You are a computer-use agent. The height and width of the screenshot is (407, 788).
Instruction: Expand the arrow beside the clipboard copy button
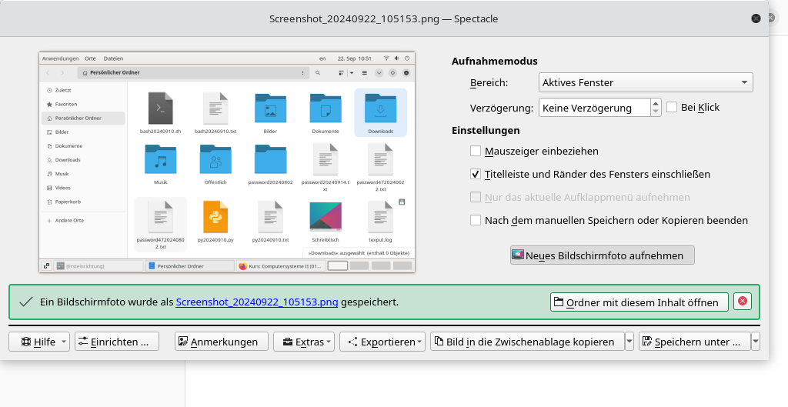[629, 342]
